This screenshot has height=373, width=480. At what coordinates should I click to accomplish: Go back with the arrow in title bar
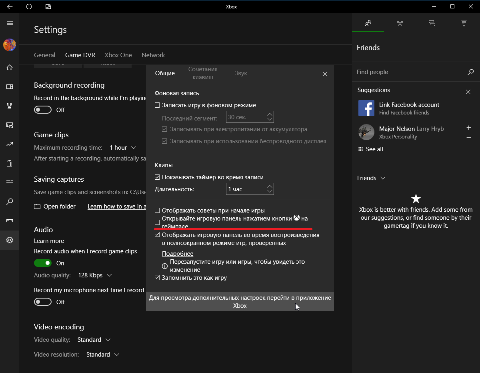coord(10,6)
